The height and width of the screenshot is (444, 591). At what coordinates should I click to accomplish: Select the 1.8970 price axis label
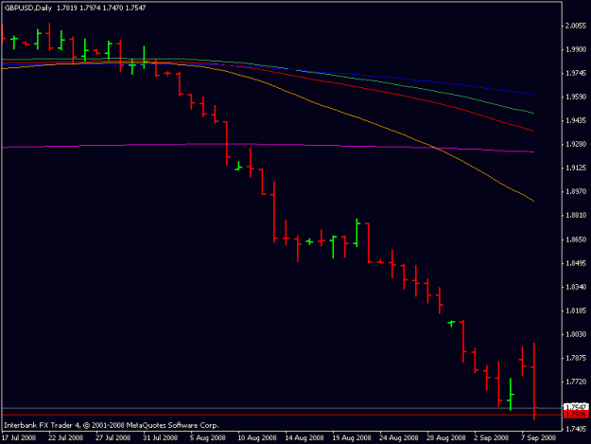click(x=576, y=191)
